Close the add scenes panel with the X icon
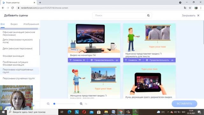The image size is (204, 115). click(198, 15)
